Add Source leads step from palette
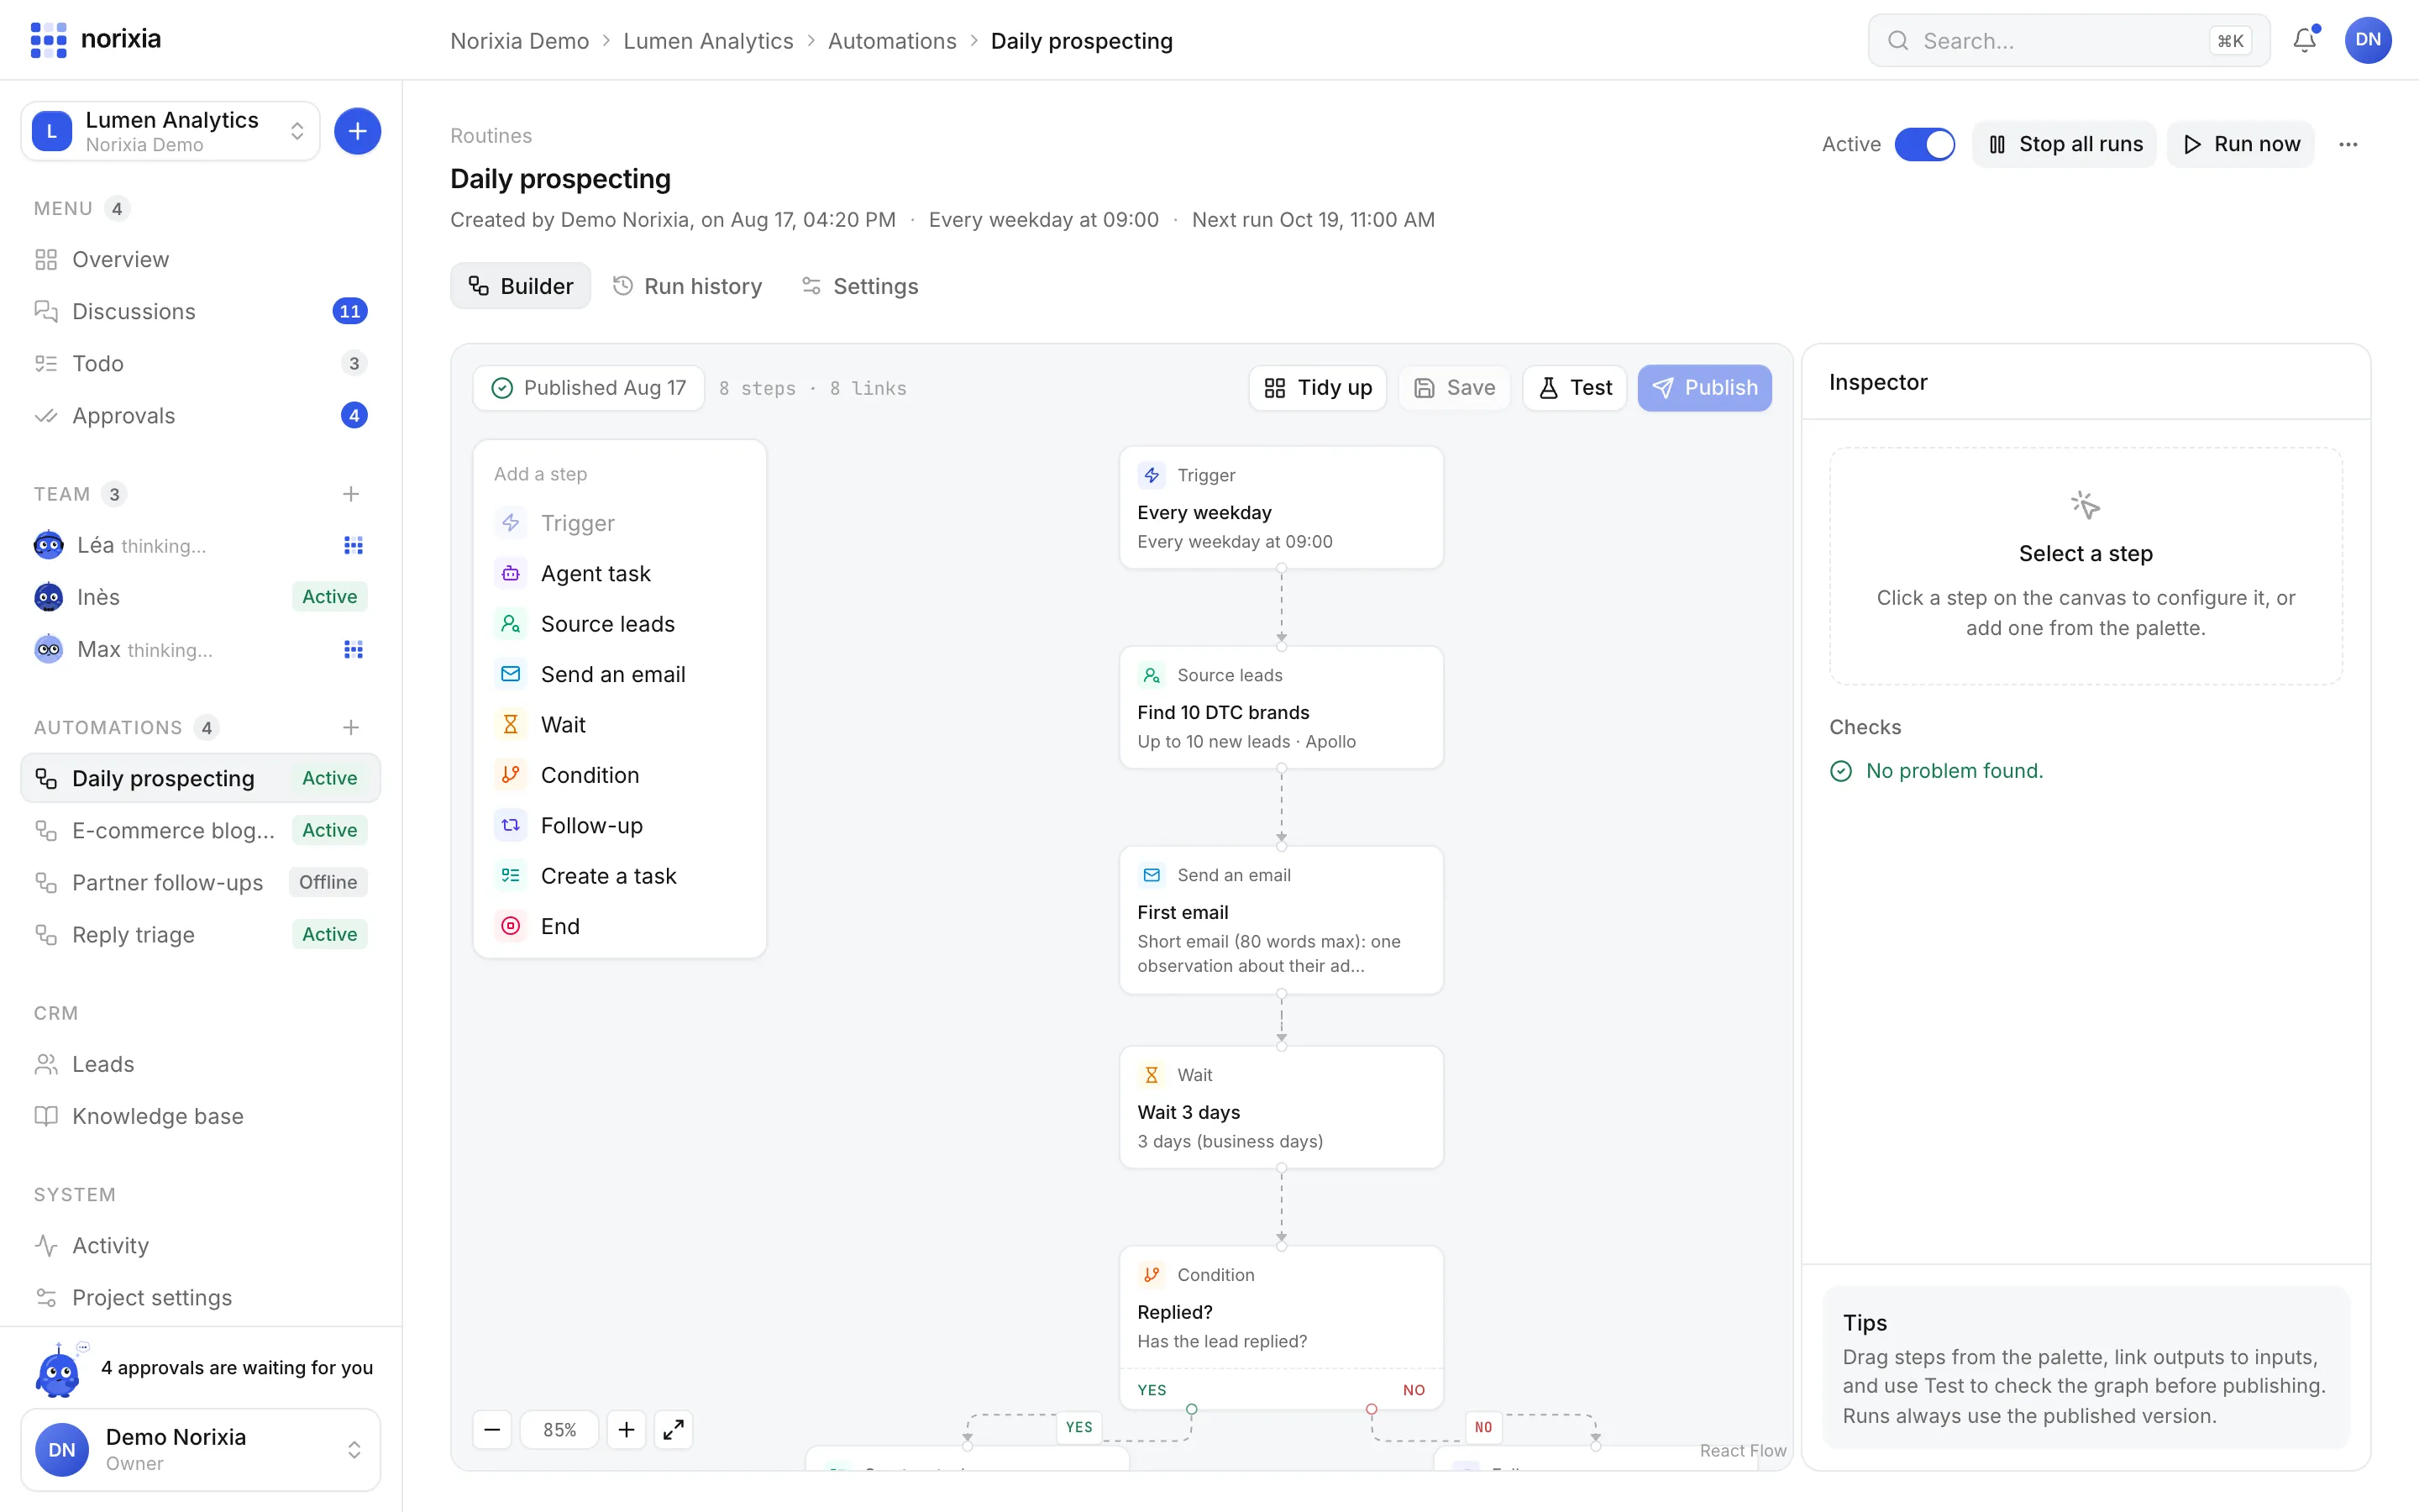Image resolution: width=2419 pixels, height=1512 pixels. tap(620, 623)
